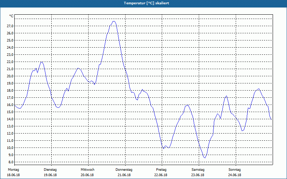The height and width of the screenshot is (179, 287).
Task: Click the 18,0 y-axis label
Action: tap(10, 91)
